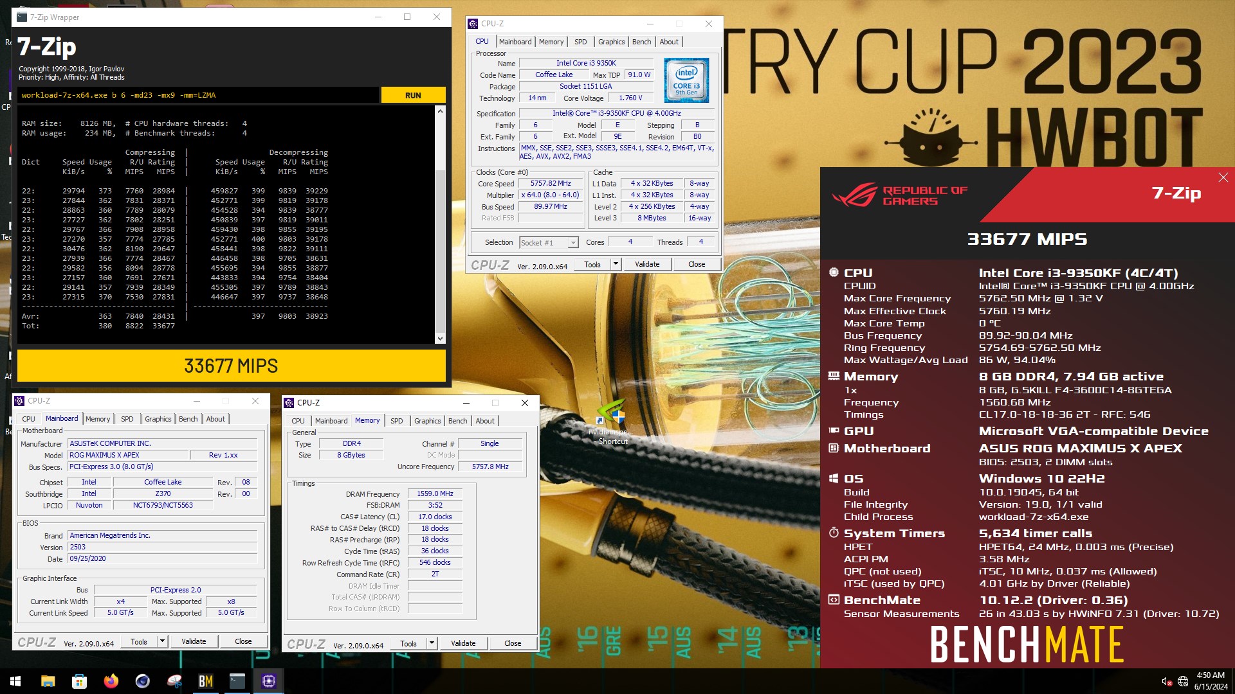
Task: Open About tab in top CPU-Z window
Action: (669, 42)
